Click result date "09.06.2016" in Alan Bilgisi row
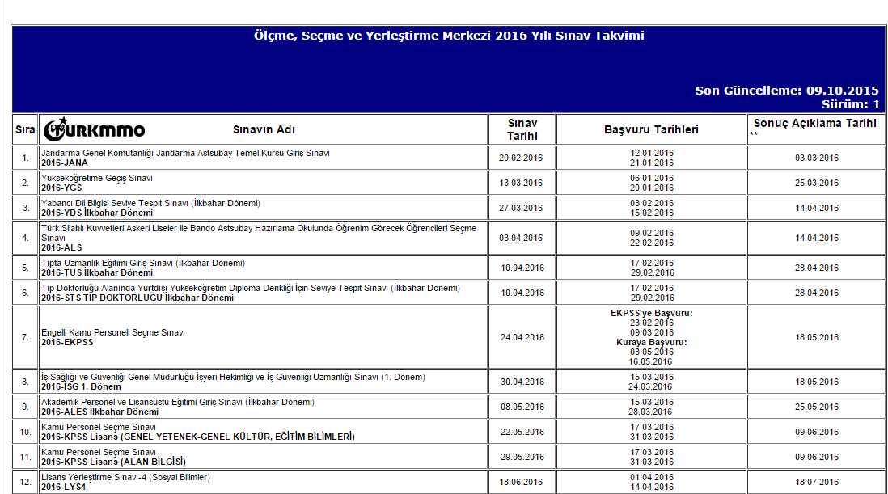888x494 pixels. (817, 457)
